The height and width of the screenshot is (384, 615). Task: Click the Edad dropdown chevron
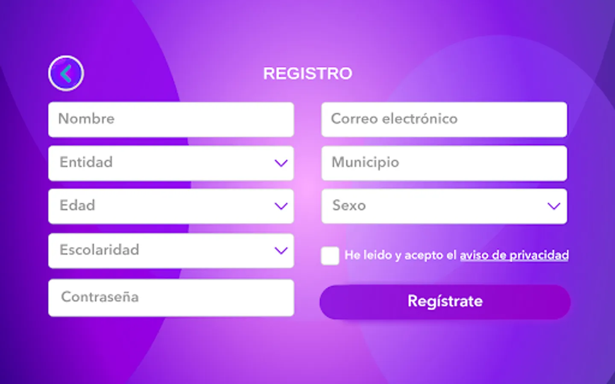[x=281, y=207]
